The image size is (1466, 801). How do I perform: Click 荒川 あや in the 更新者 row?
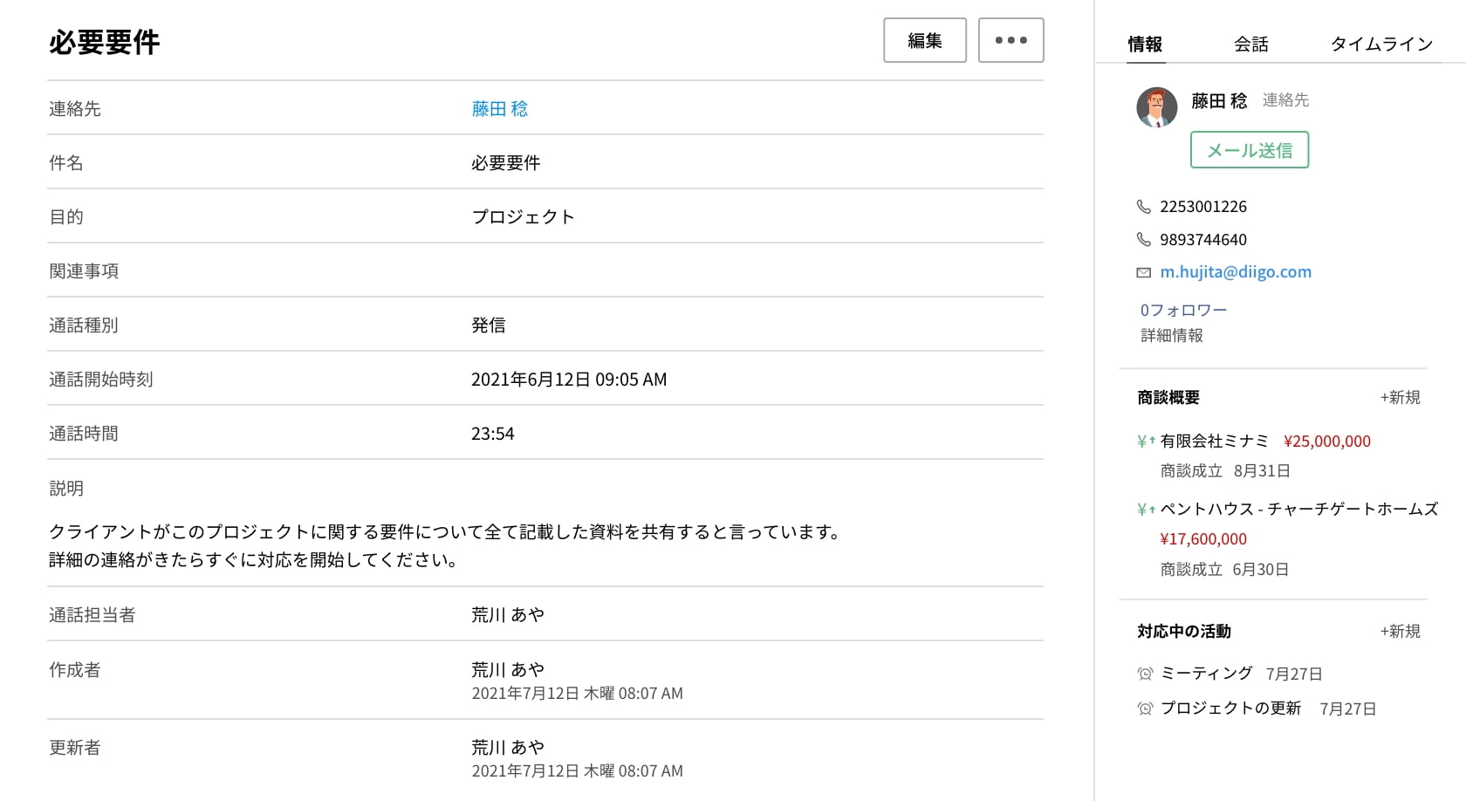point(508,748)
